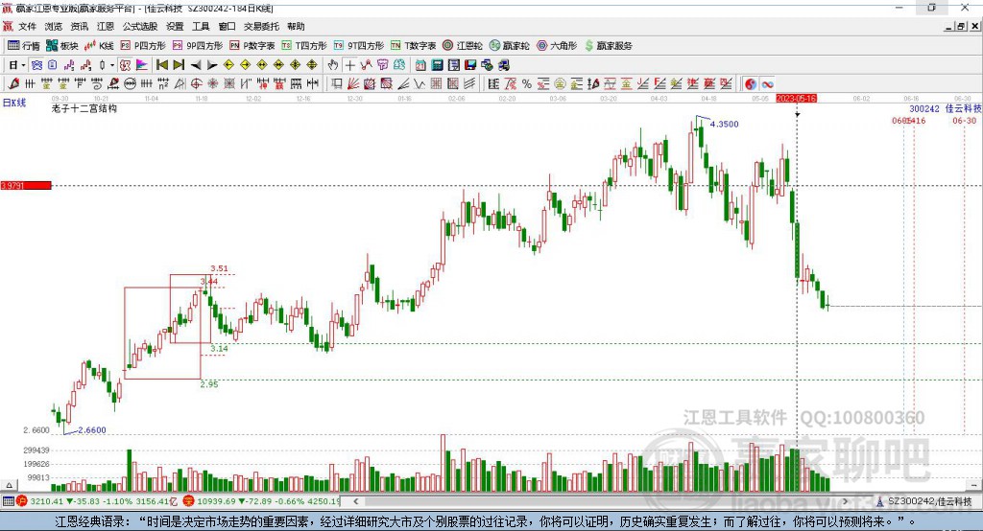Click the red 3.9791 price label
The width and height of the screenshot is (983, 531).
pyautogui.click(x=26, y=185)
